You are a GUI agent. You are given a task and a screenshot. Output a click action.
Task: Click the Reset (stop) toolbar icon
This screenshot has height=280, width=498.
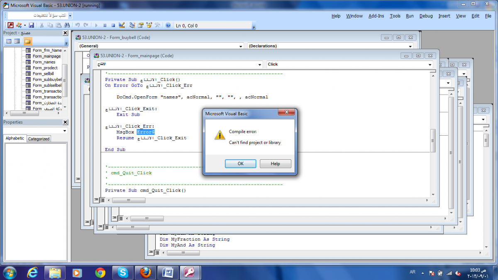113,25
